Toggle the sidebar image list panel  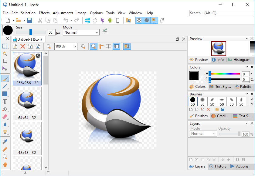point(116,46)
